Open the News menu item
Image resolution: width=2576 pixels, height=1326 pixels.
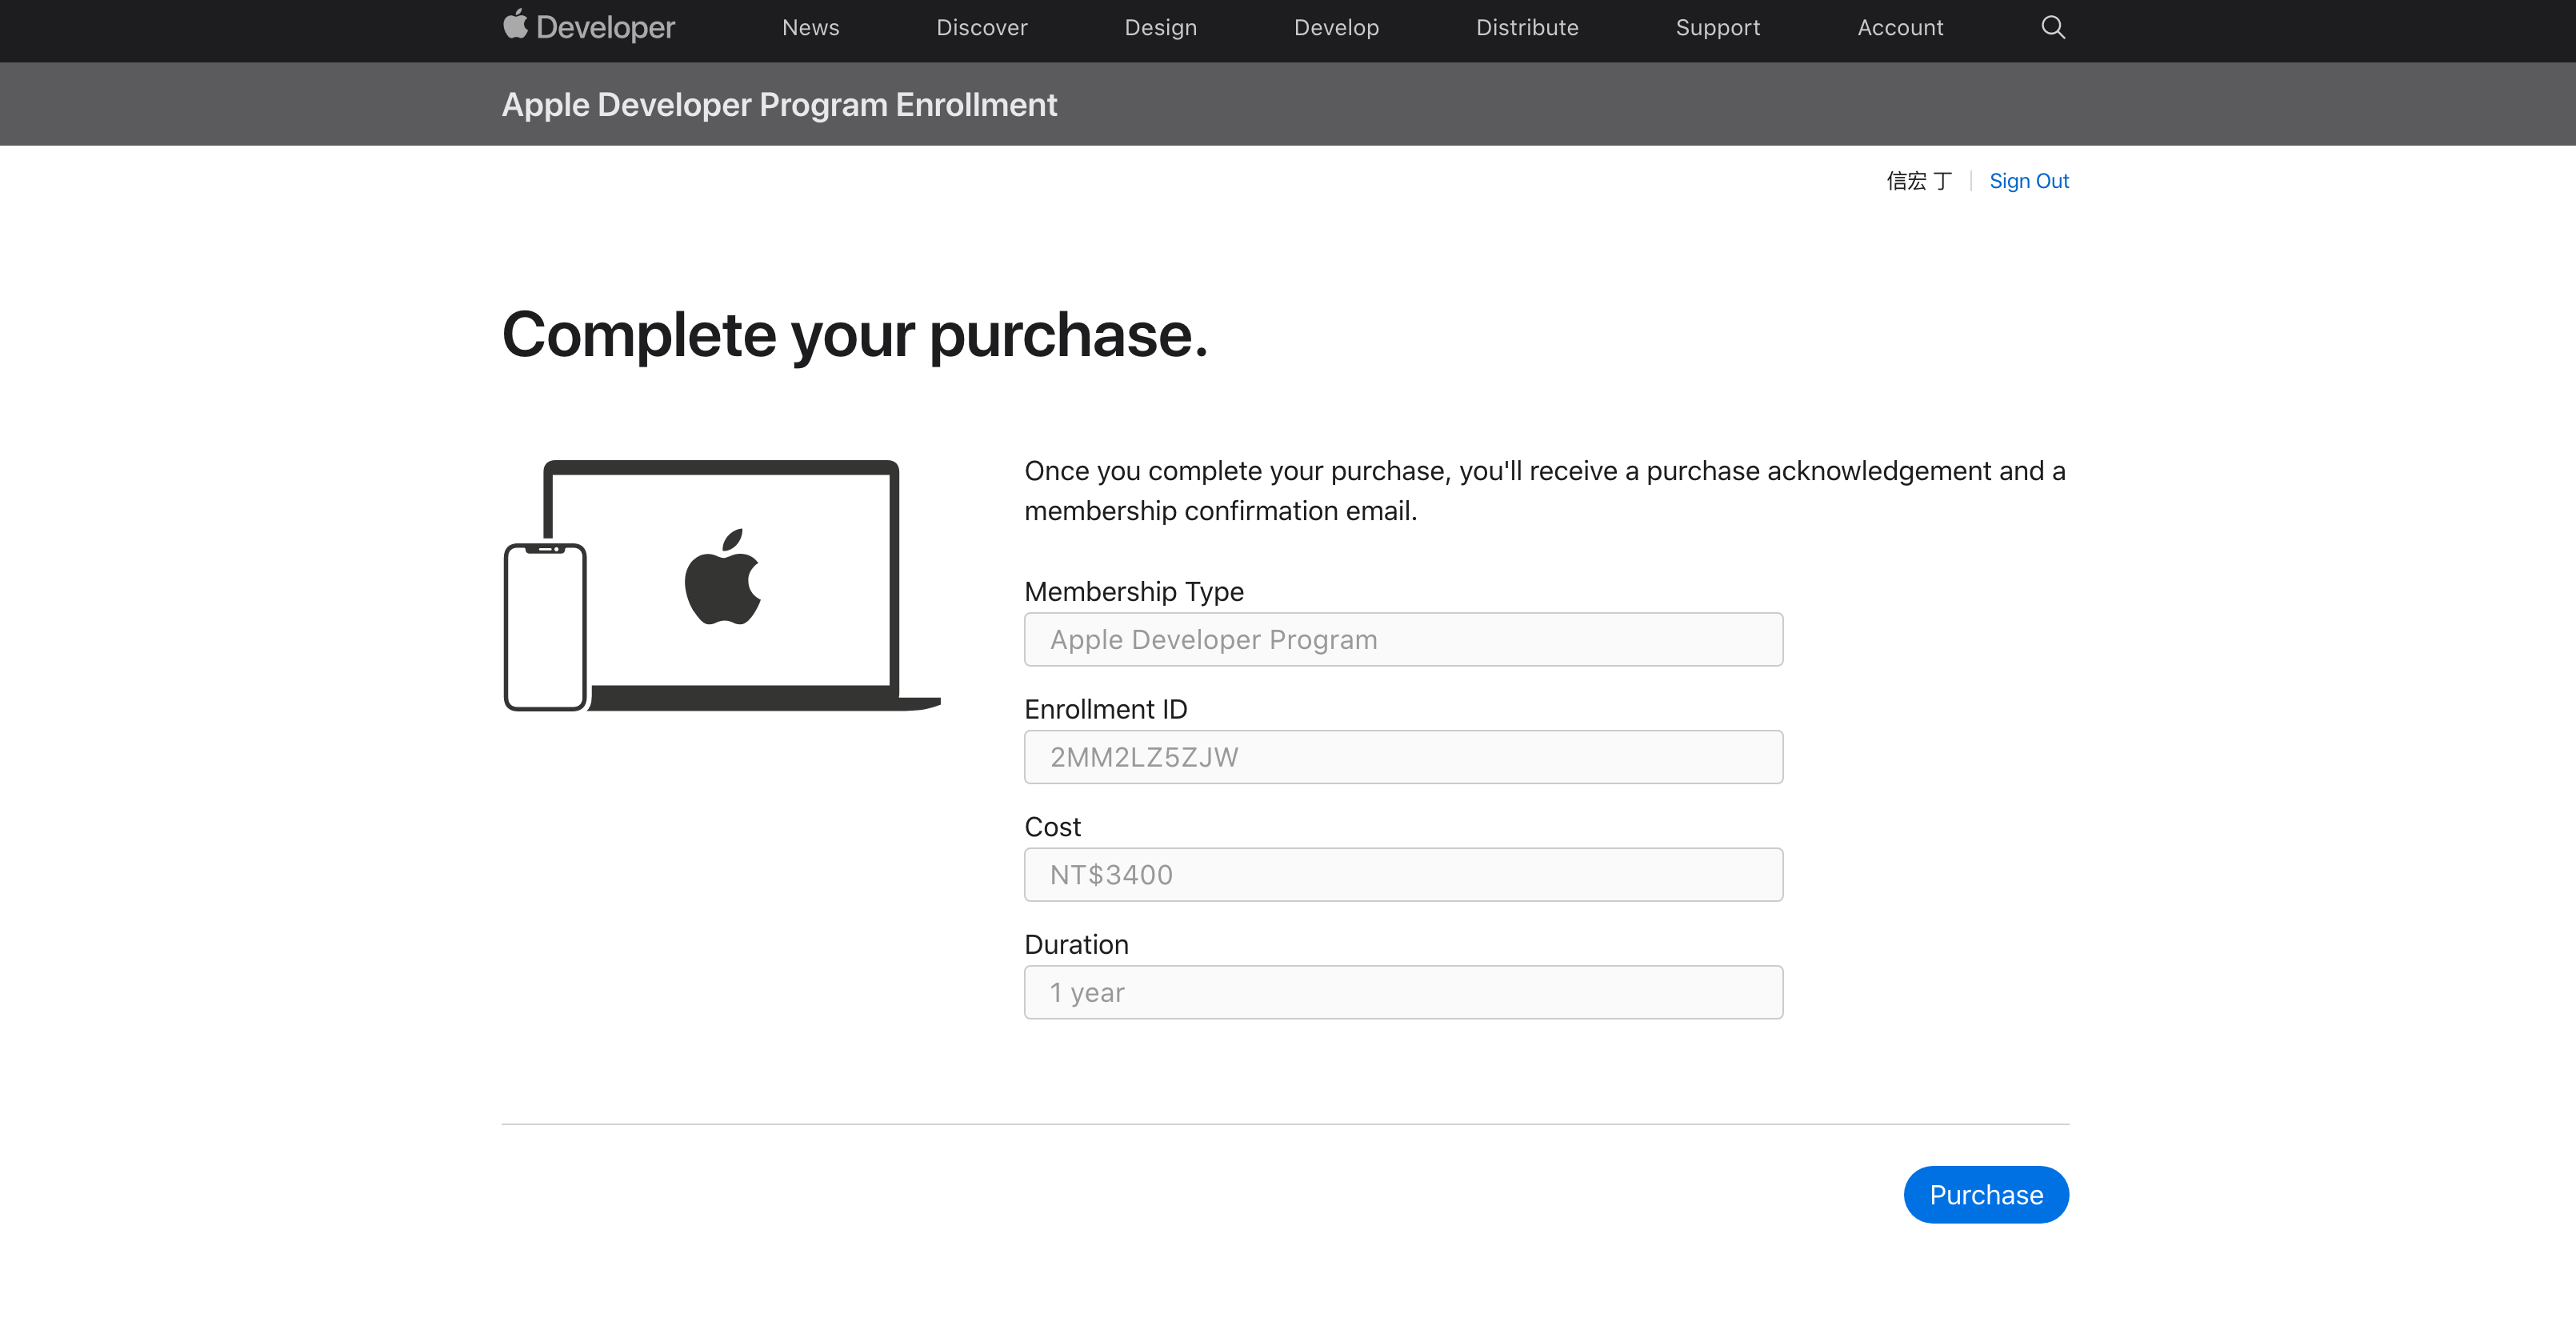tap(810, 27)
